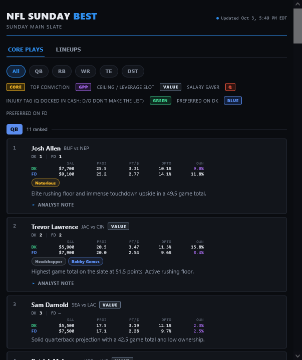This screenshot has height=360, width=302.
Task: Click the Updated Oct 3 timestamp
Action: point(254,18)
